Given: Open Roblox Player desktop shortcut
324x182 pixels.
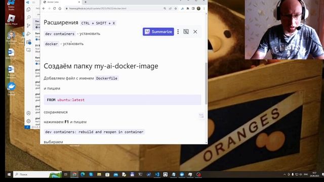Looking at the screenshot, I should coord(11,20).
